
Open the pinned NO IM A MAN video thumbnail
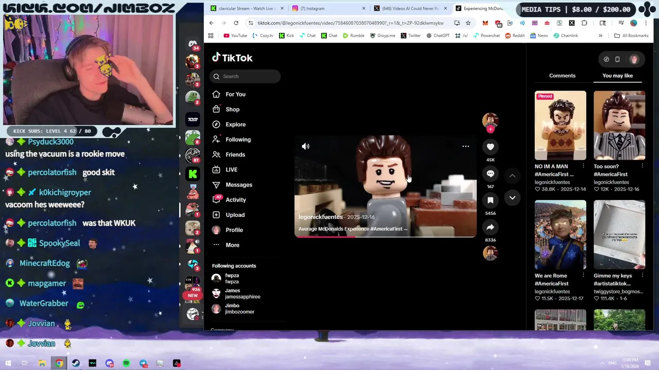pyautogui.click(x=560, y=125)
